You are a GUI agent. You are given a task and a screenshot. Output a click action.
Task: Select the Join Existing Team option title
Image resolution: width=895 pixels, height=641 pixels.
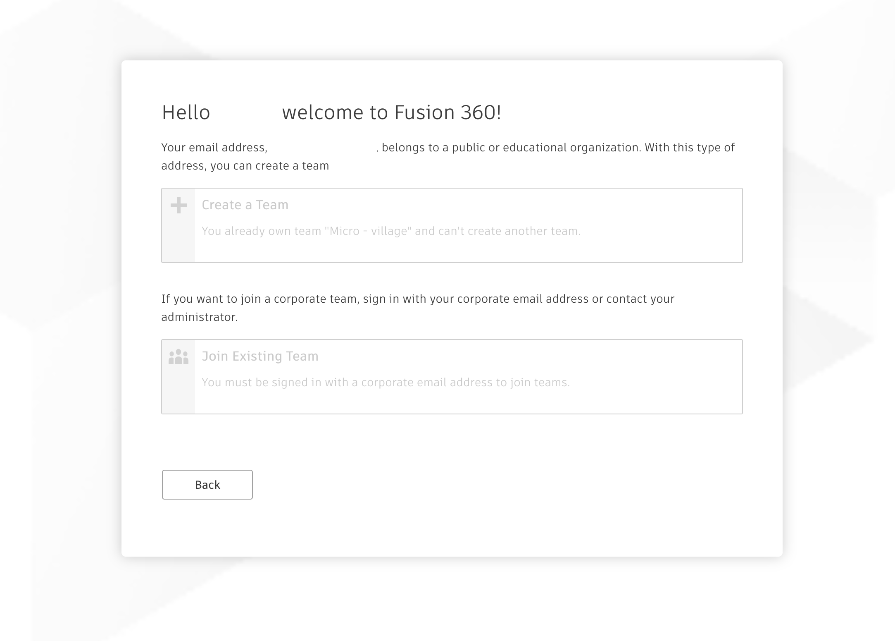coord(259,356)
